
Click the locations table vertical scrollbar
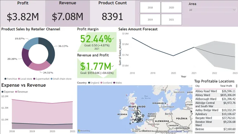click(237, 86)
